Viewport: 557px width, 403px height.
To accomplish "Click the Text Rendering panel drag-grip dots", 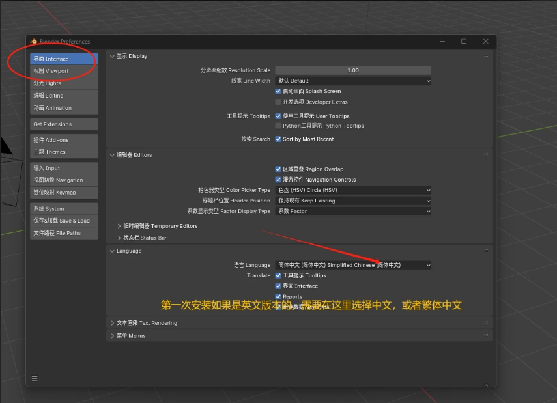I will tap(486, 323).
